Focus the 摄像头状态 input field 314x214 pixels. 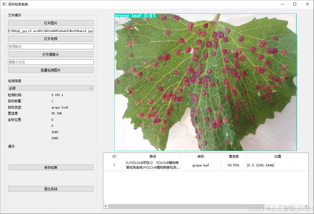51,62
